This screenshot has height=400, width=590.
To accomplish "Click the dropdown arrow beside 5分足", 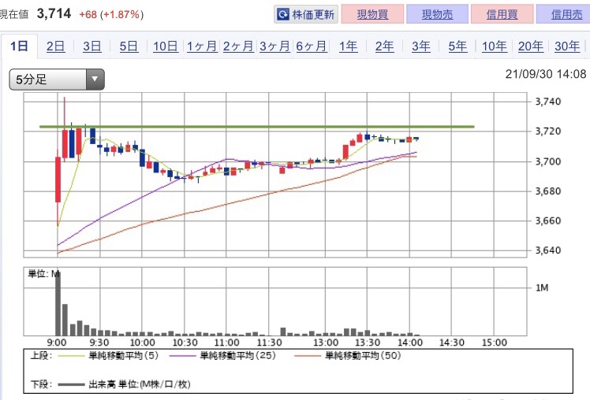I will pyautogui.click(x=95, y=80).
